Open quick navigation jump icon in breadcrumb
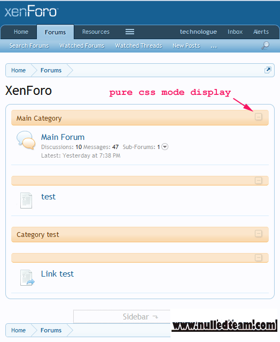This screenshot has height=342, width=280. pos(268,70)
